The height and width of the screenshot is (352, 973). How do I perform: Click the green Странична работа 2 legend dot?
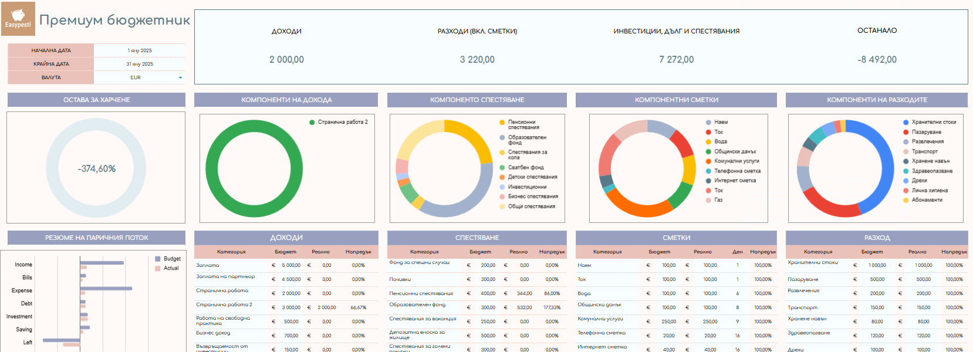point(312,122)
